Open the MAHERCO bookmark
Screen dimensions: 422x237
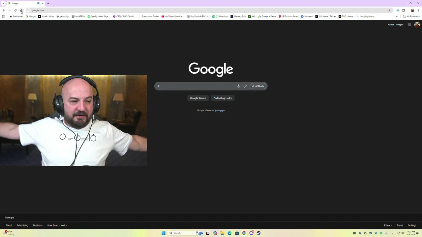[x=78, y=16]
